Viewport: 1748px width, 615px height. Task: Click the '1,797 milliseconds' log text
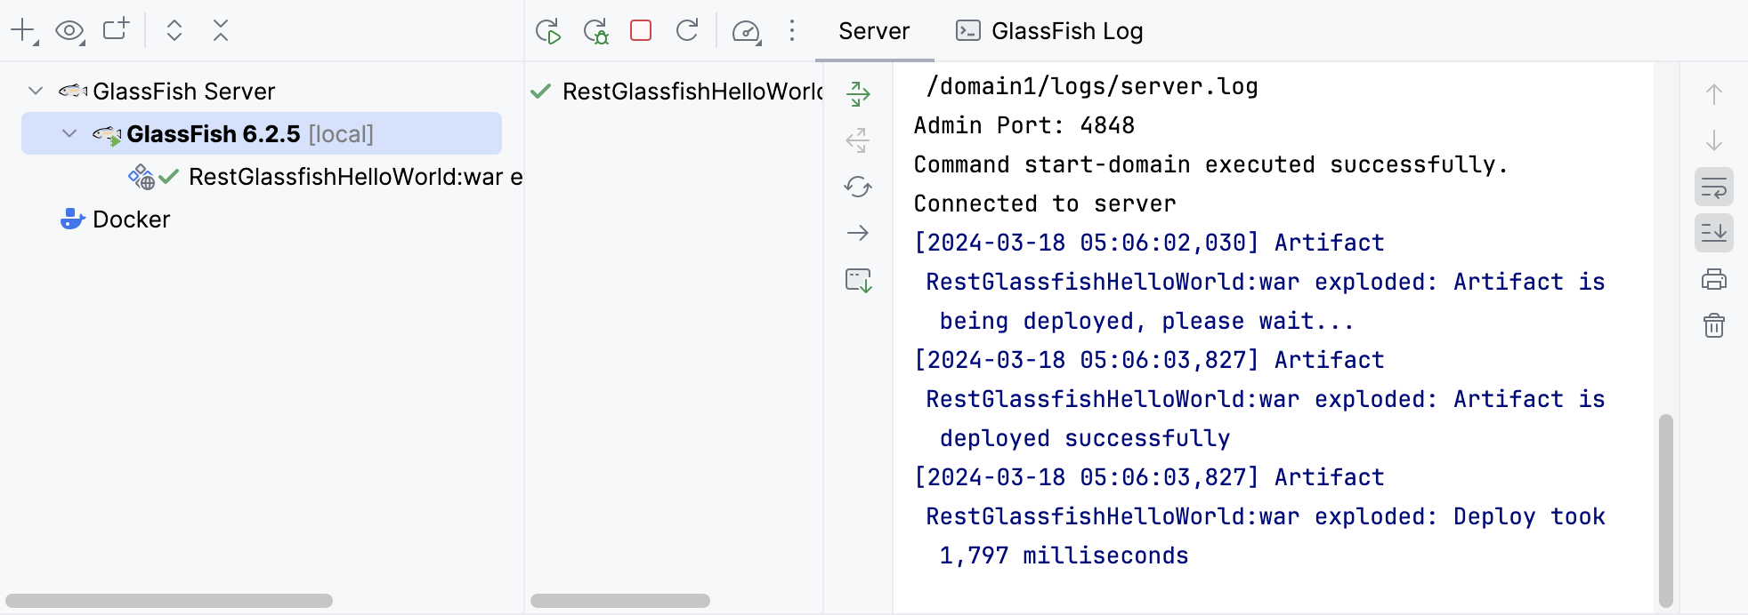click(x=1064, y=555)
